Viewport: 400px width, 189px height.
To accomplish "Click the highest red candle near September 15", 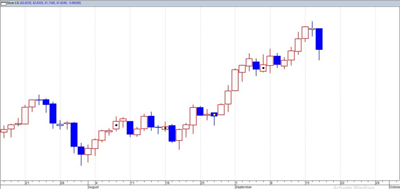I will point(305,33).
